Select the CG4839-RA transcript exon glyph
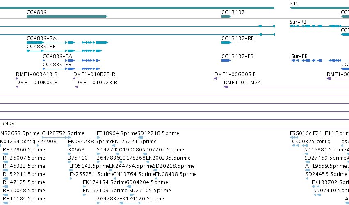349x205 pixels. (x=67, y=43)
